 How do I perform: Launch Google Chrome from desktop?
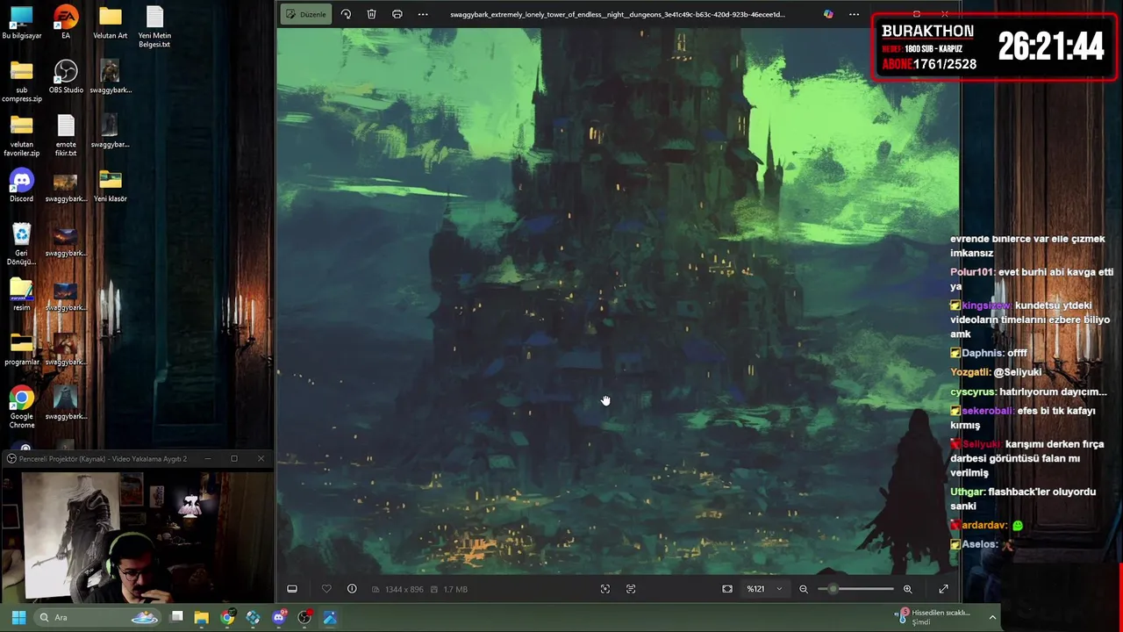(22, 407)
